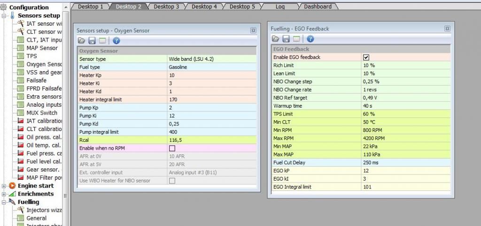Expand the Engine start tree node
Image resolution: width=481 pixels, height=226 pixels.
coord(4,186)
